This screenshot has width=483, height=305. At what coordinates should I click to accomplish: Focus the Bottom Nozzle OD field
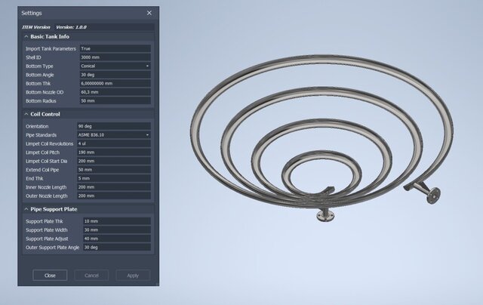[113, 92]
